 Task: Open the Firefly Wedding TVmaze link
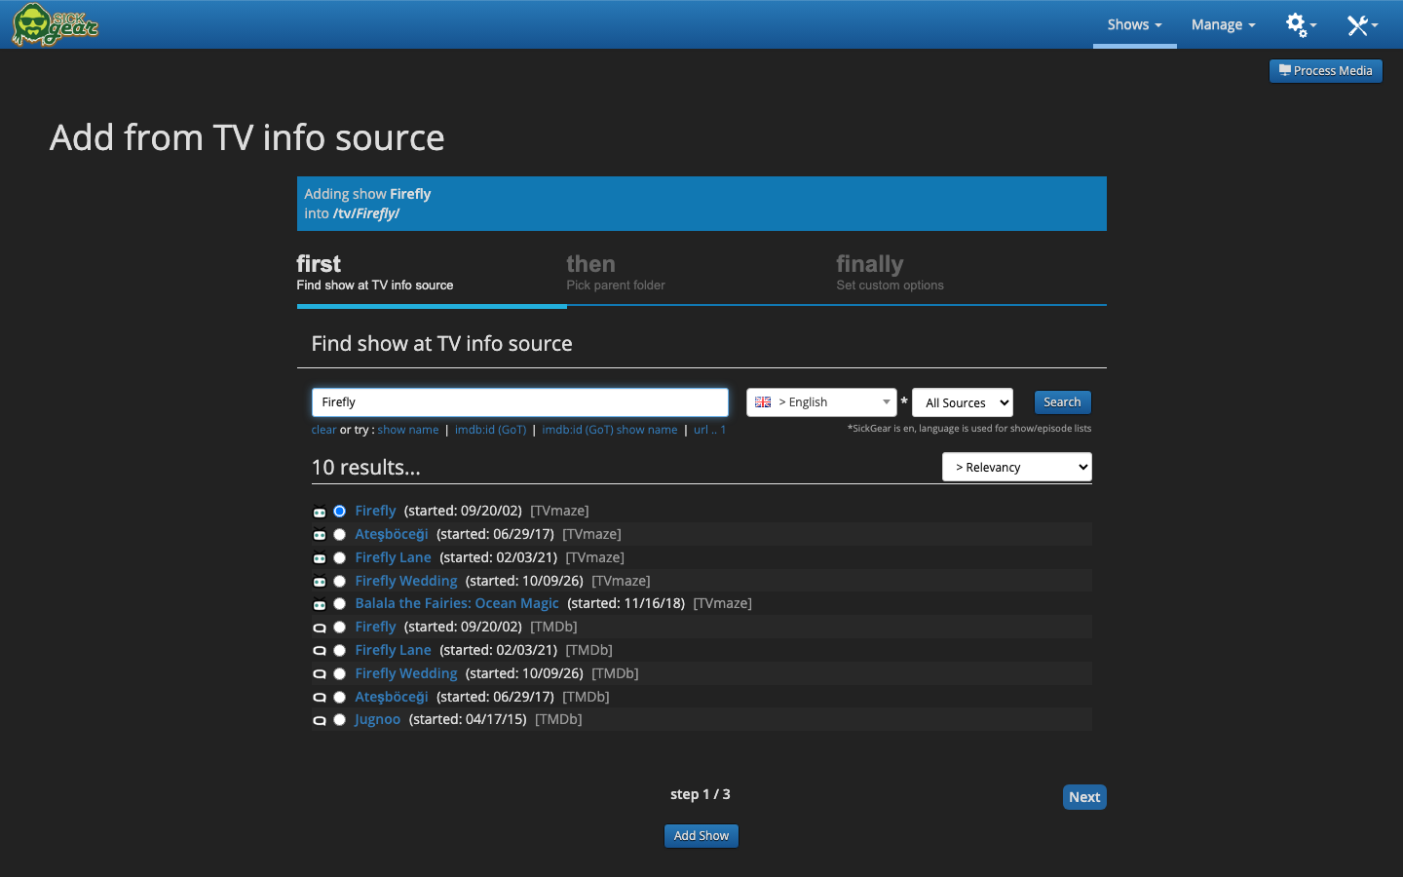tap(406, 581)
